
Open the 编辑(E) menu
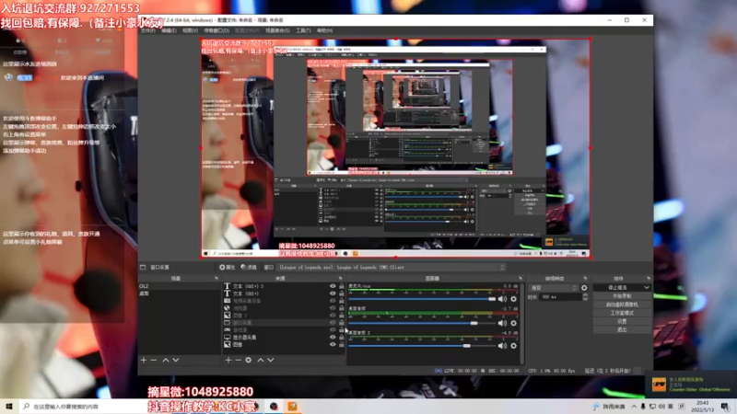pos(169,30)
